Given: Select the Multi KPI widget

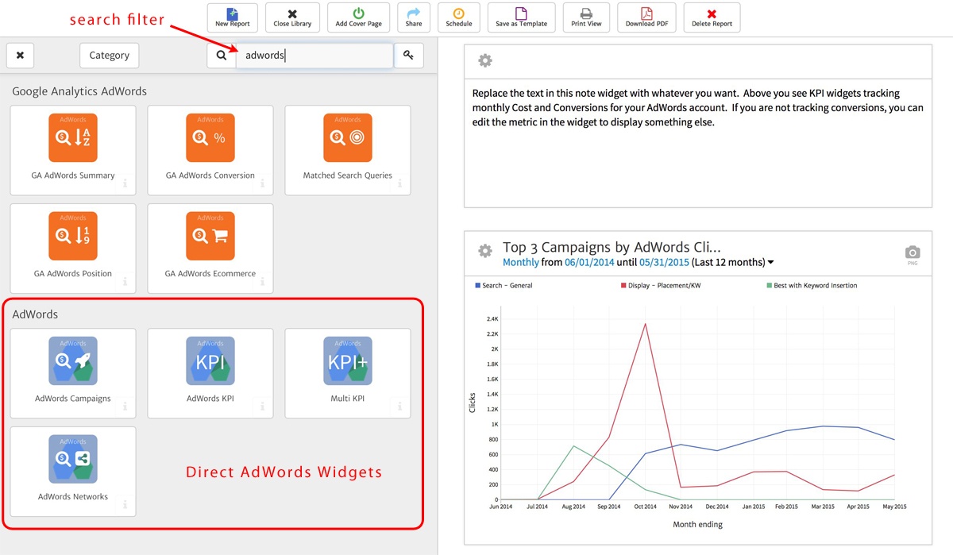Looking at the screenshot, I should click(348, 373).
